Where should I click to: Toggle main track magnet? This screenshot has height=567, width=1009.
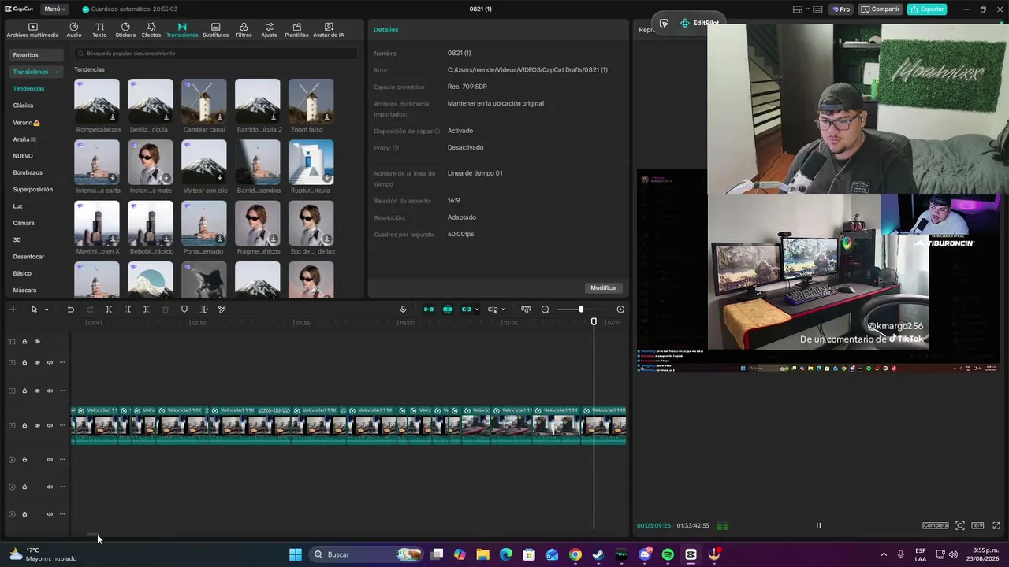[429, 309]
